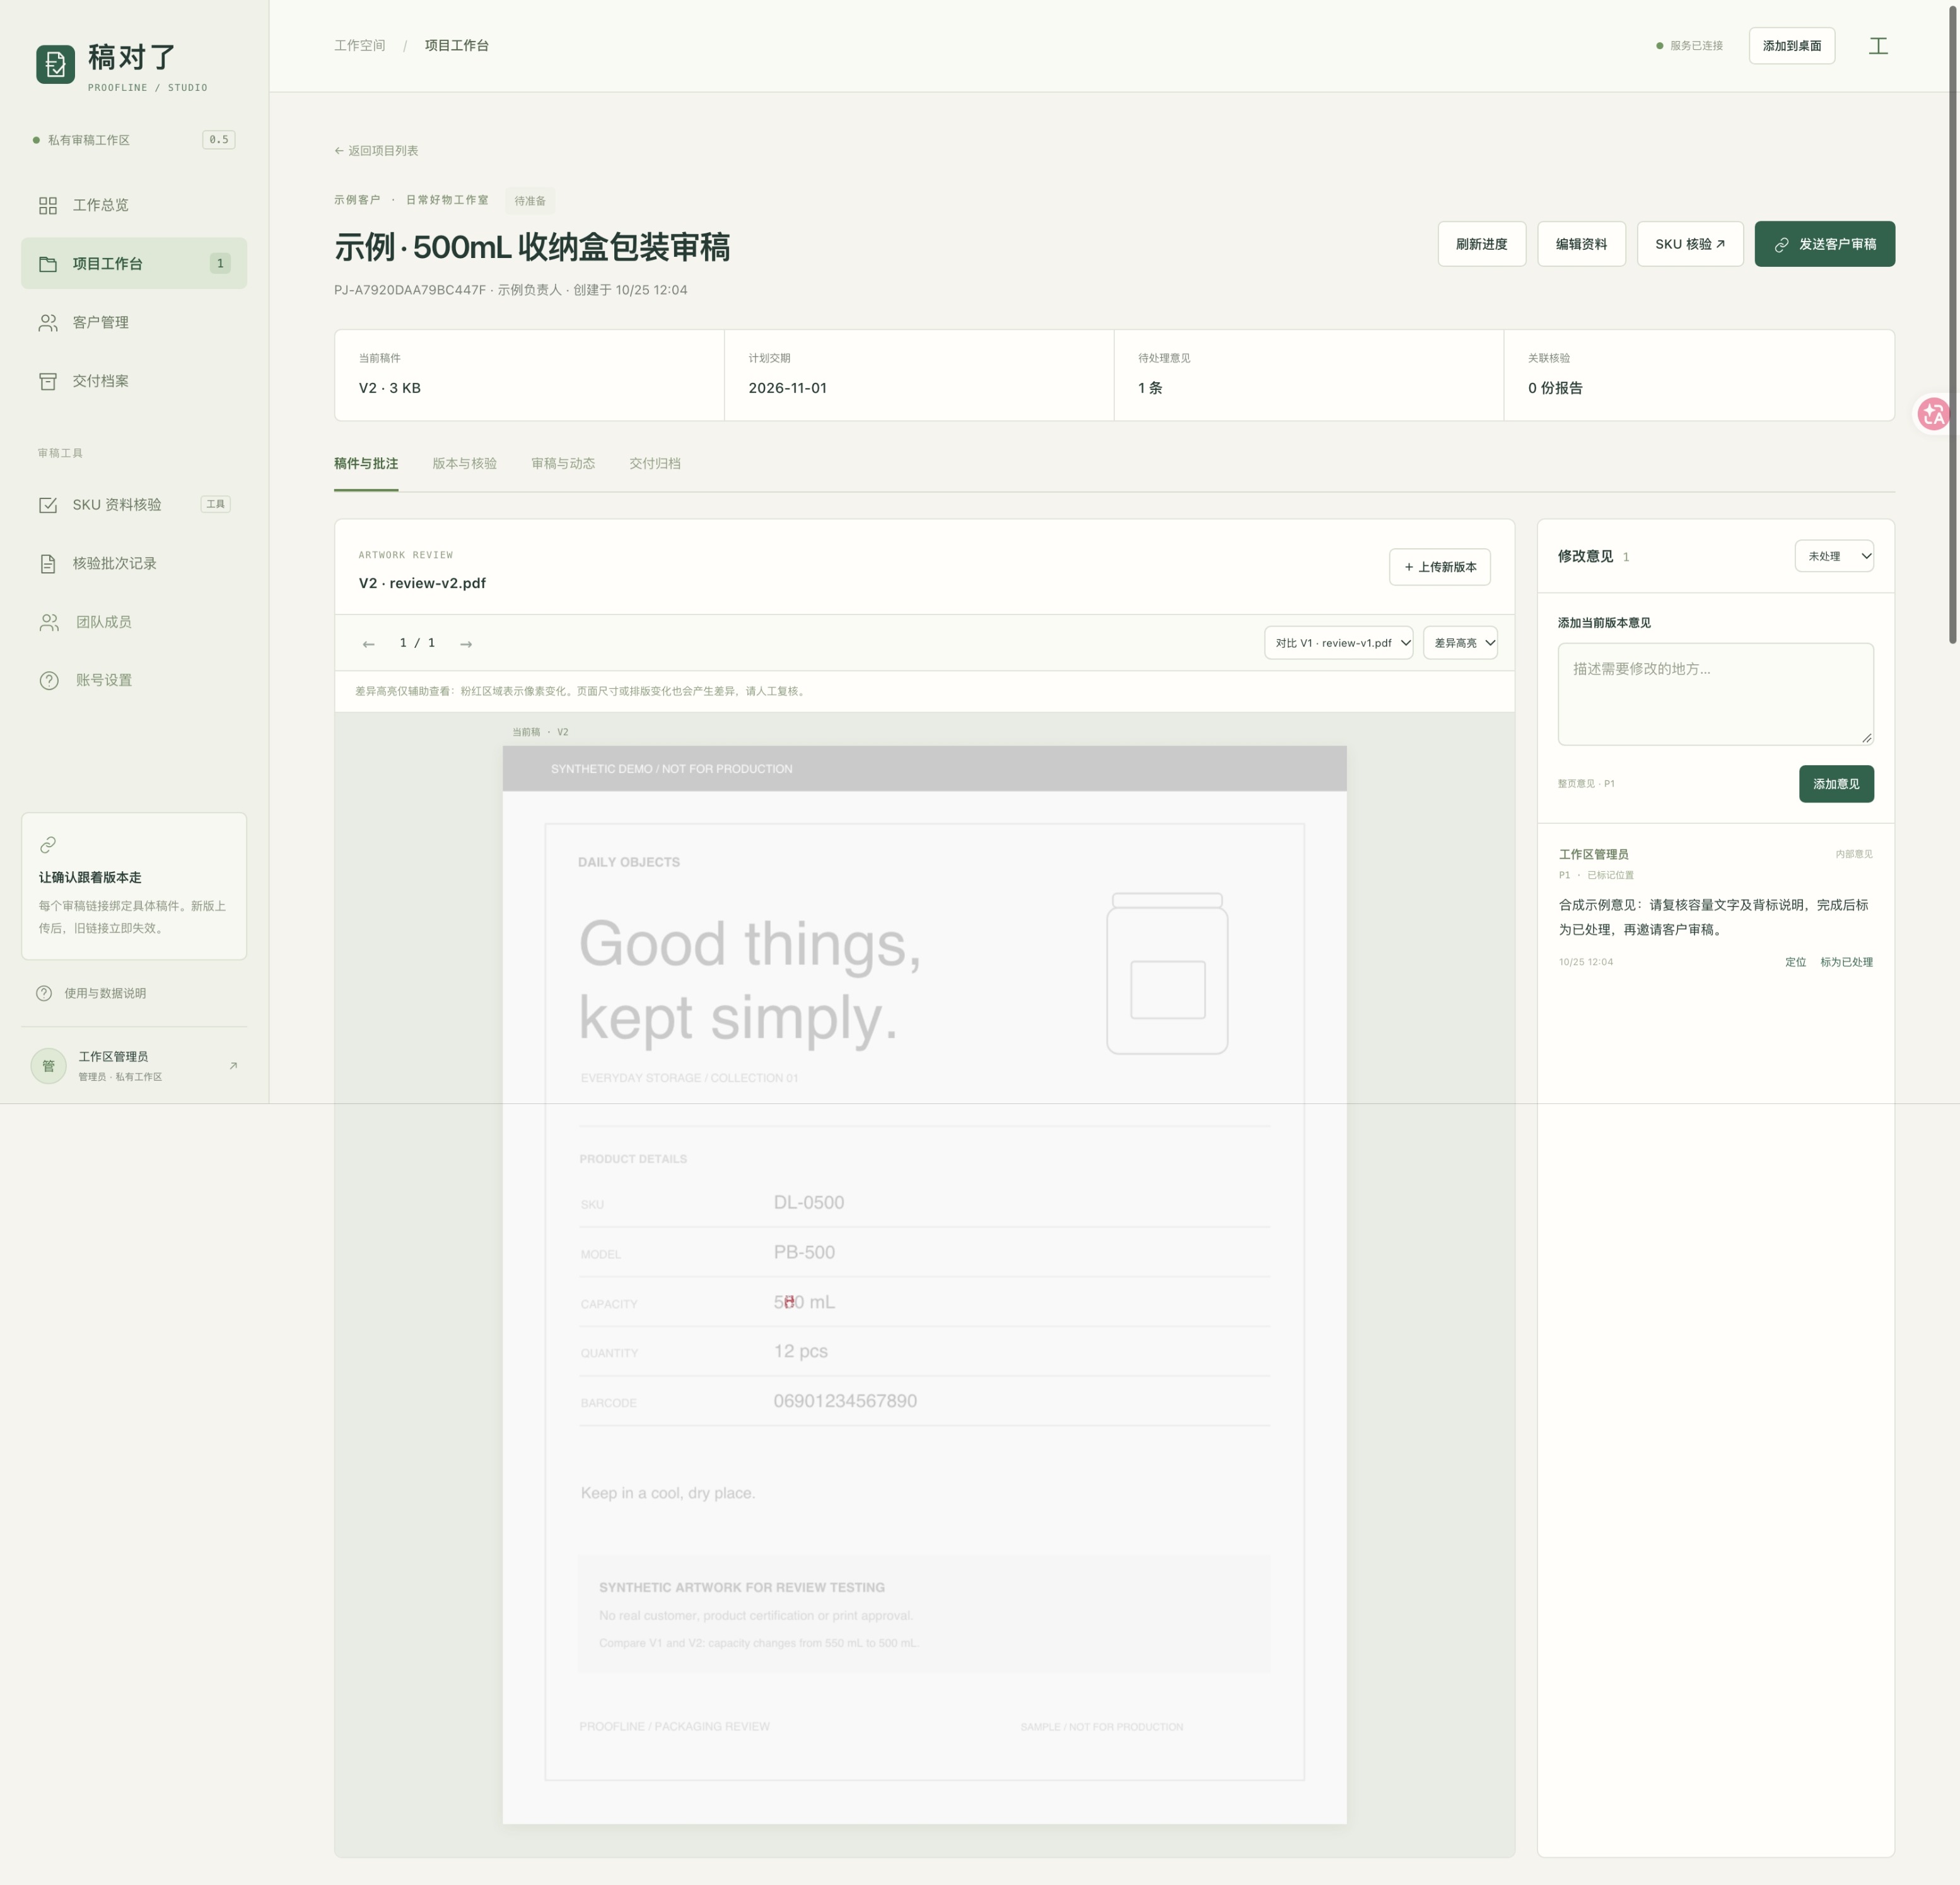Click the 稿对了 logo icon
This screenshot has width=1960, height=1885.
click(55, 65)
